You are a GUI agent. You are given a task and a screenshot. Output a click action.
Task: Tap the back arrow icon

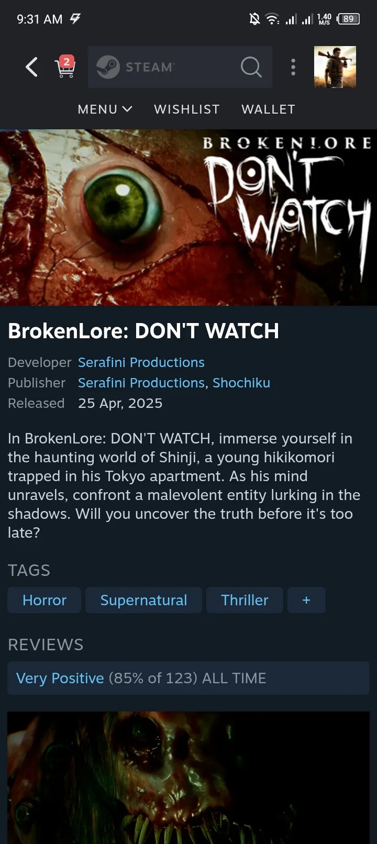[x=32, y=67]
